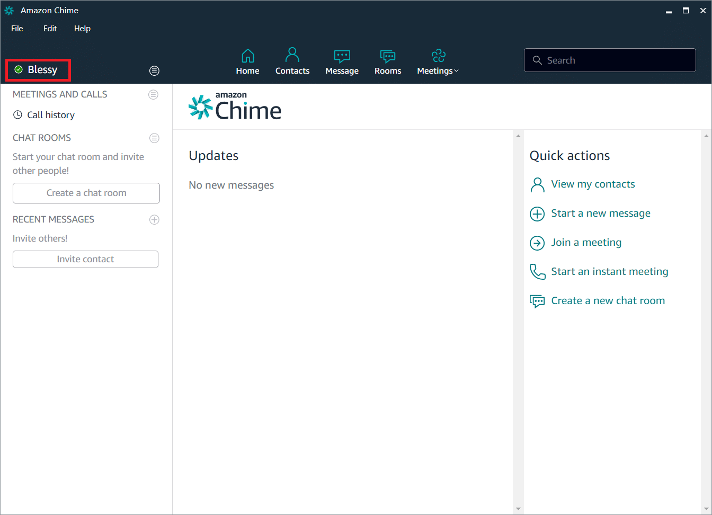The image size is (712, 515).
Task: Click the Updates panel scroll up arrow
Action: tap(518, 136)
